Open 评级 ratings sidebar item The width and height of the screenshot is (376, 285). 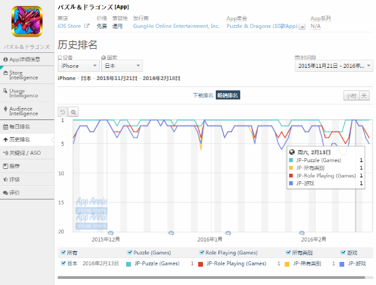click(x=27, y=179)
